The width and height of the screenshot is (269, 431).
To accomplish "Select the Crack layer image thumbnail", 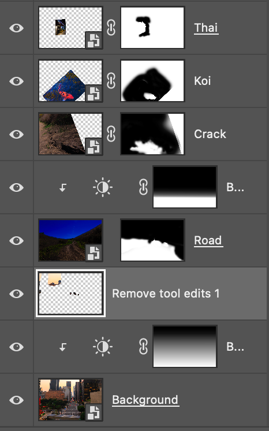I will (70, 134).
